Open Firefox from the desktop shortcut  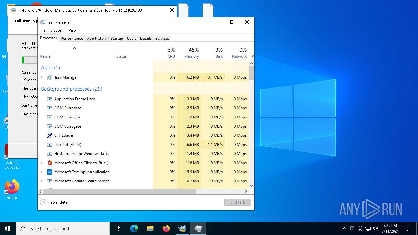(x=12, y=189)
